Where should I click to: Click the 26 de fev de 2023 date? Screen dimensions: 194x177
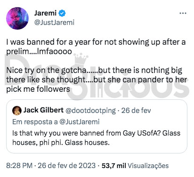pos(67,166)
